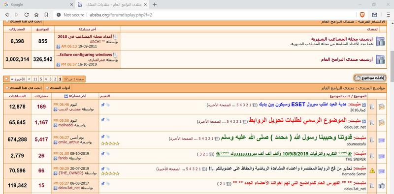Click the locked folder icon of dalou3at_net index thread
Viewport: 394px width, 194px height.
pos(381,186)
